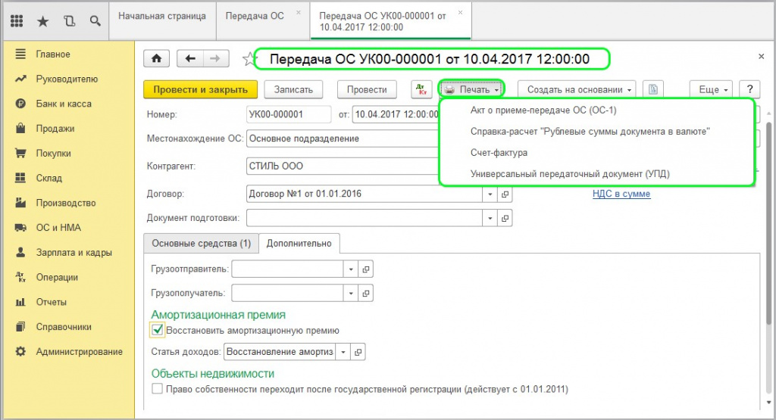Expand the Договор dropdown arrow

(x=490, y=194)
